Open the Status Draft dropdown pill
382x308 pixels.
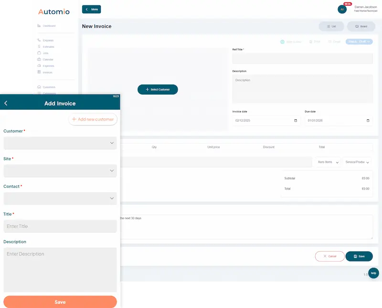[x=359, y=42]
